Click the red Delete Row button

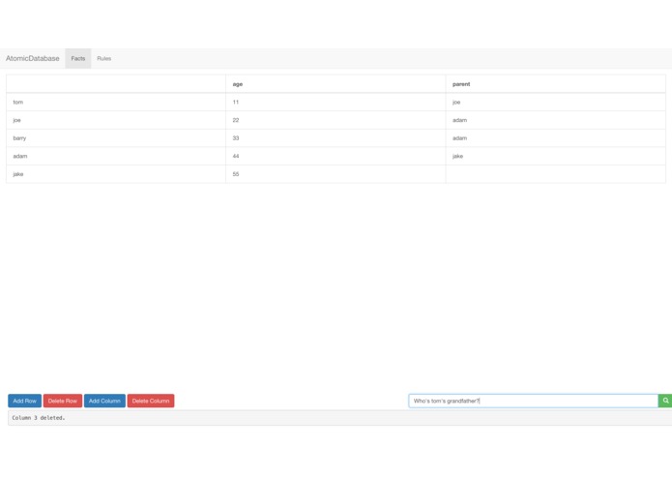point(63,401)
